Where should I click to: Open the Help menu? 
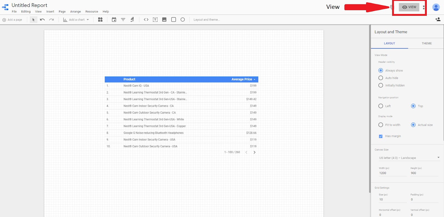pyautogui.click(x=106, y=12)
